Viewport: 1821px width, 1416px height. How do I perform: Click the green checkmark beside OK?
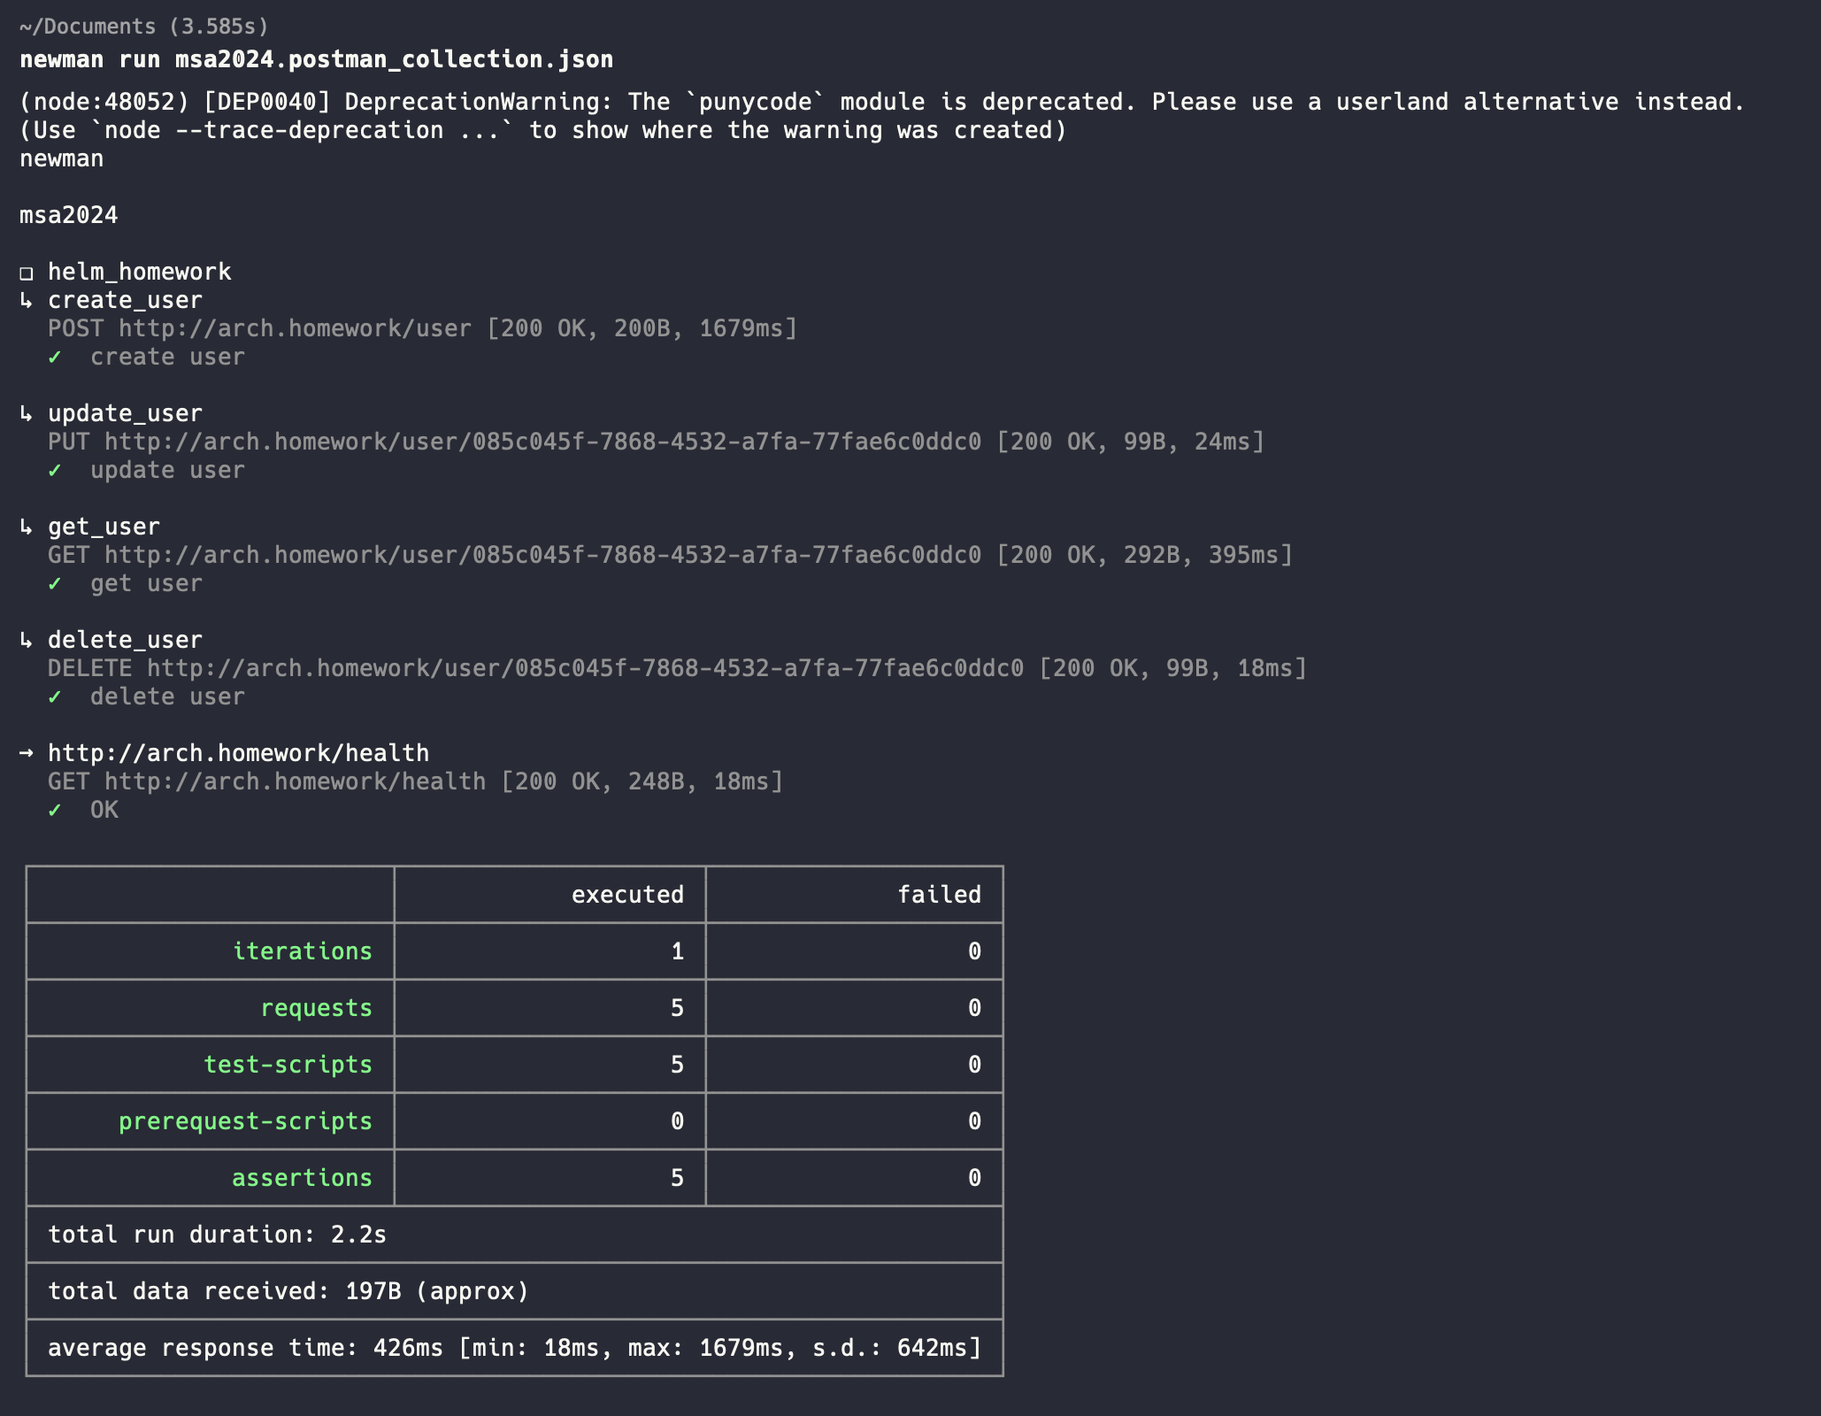(x=55, y=811)
